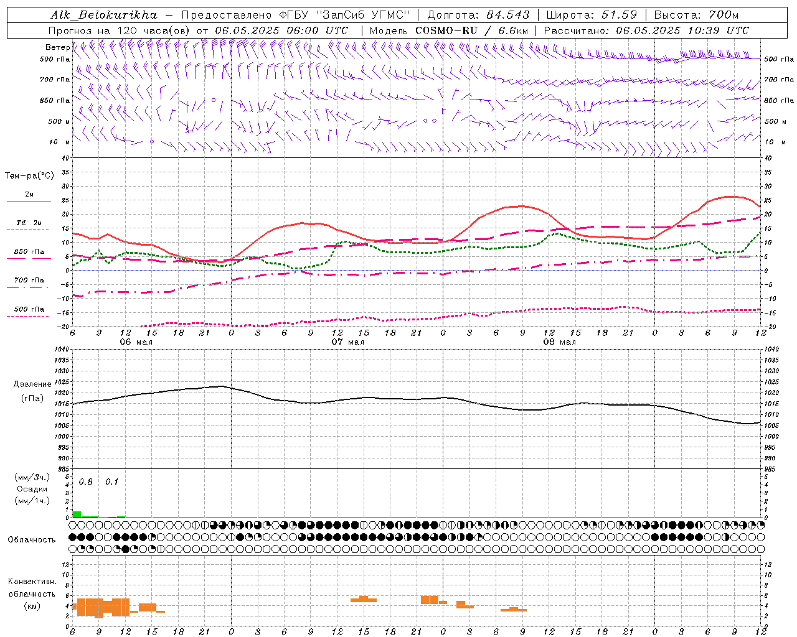This screenshot has height=637, width=797.
Task: Click the '500 гПа' temperature legend label
Action: pos(29,309)
